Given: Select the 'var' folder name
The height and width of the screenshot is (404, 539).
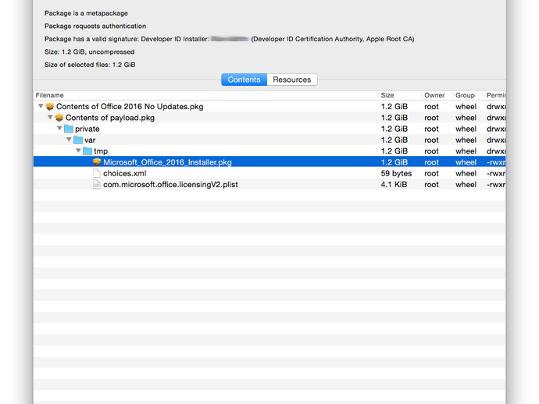Looking at the screenshot, I should (90, 140).
